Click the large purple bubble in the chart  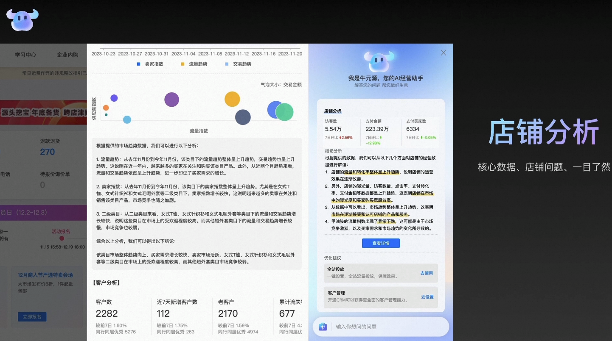171,100
